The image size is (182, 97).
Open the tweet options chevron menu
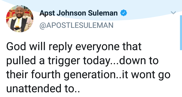(173, 13)
